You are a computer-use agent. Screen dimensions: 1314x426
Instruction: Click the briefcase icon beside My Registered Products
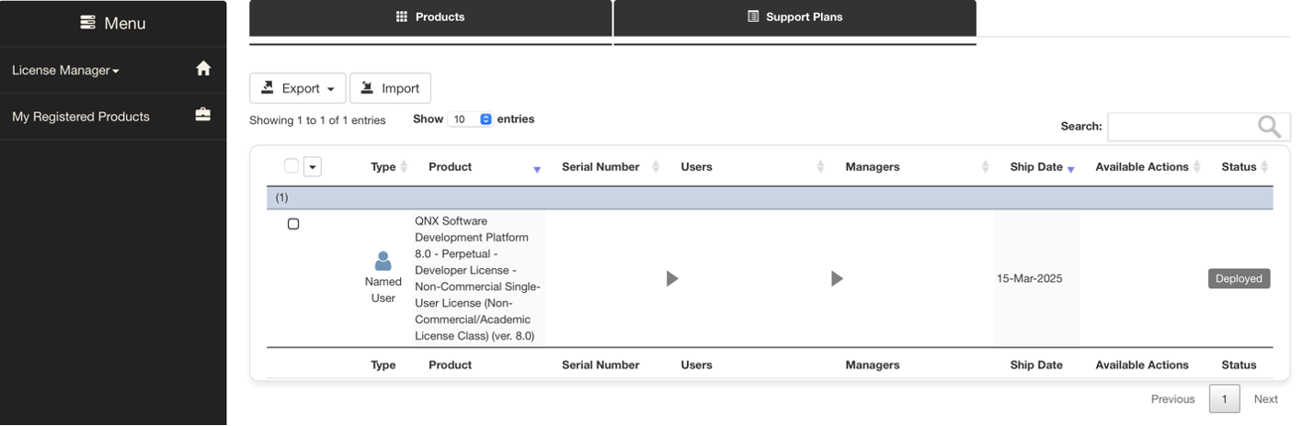(x=203, y=115)
